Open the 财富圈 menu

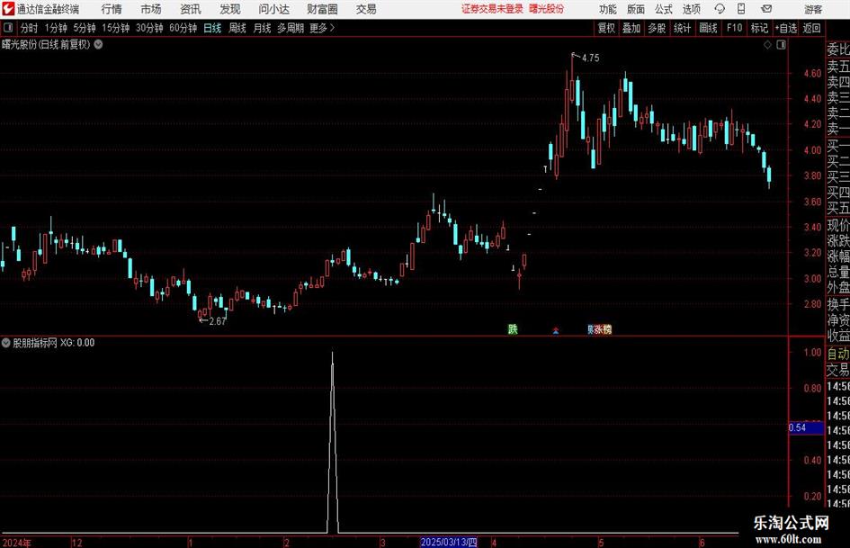click(x=322, y=9)
